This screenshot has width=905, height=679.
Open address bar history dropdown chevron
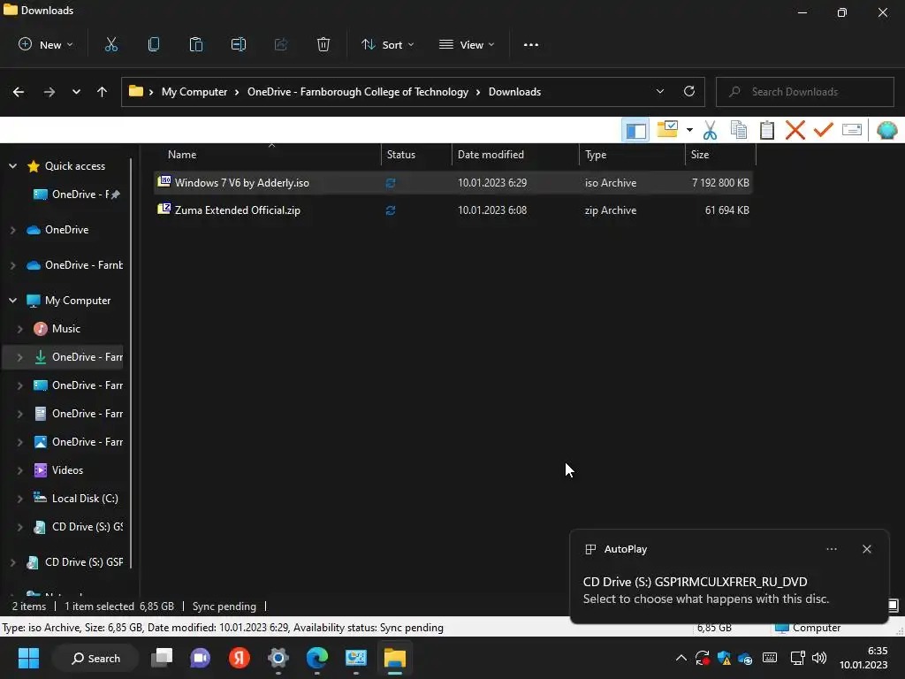tap(660, 91)
